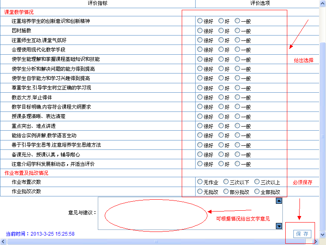This screenshot has height=245, width=326.
Task: Select 很好 for 注重培养学生的创新意识和创新精神
Action: tap(200, 21)
